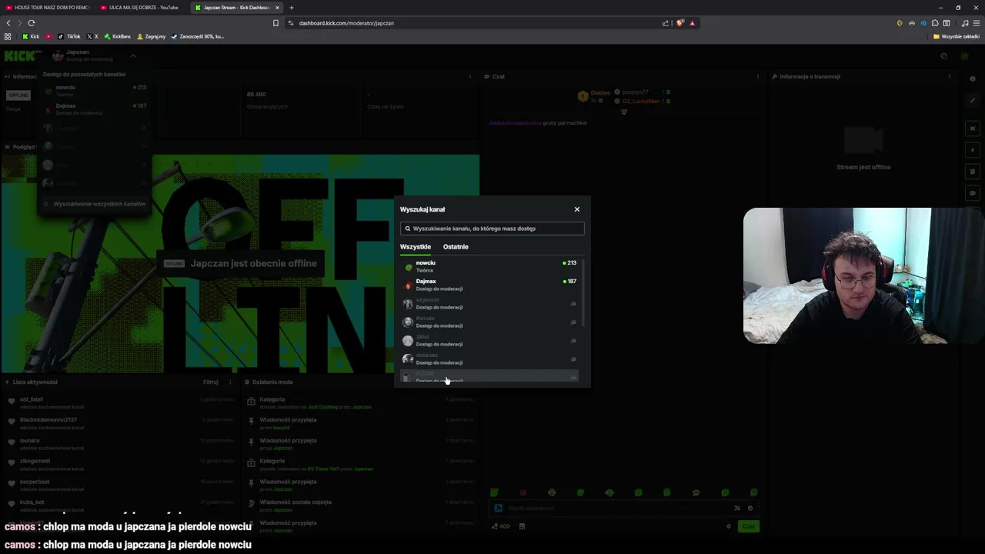Open the HOUSE TOUR YouTube browser tab
The width and height of the screenshot is (985, 554).
[x=48, y=8]
